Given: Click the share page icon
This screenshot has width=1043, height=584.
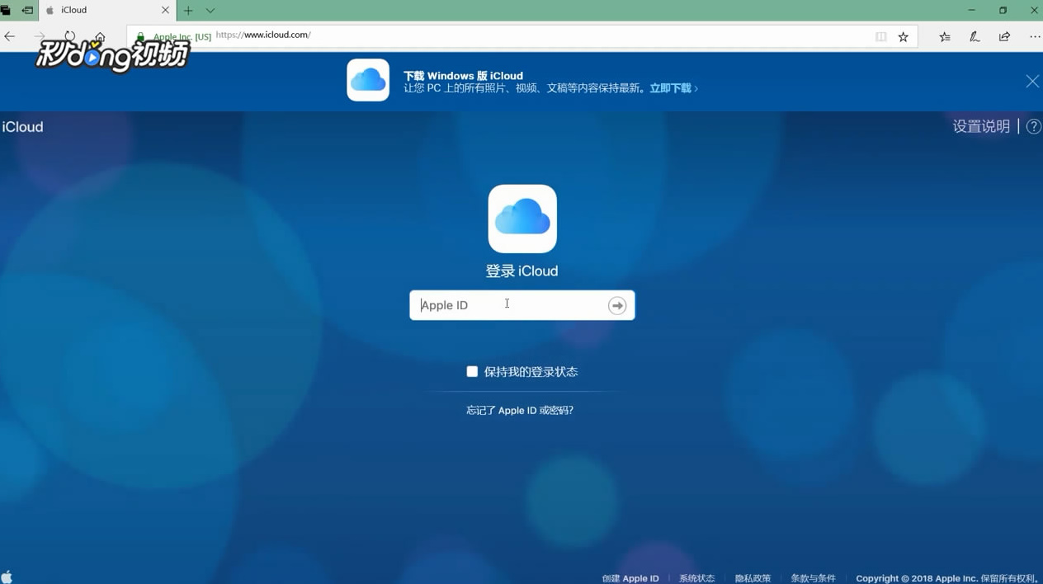Looking at the screenshot, I should tap(1004, 36).
